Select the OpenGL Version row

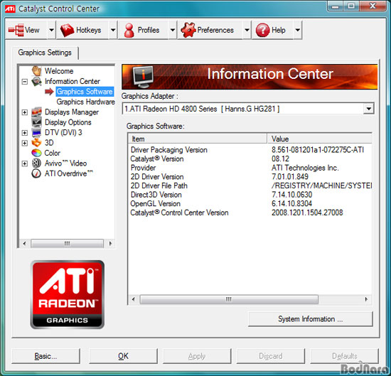[250, 204]
